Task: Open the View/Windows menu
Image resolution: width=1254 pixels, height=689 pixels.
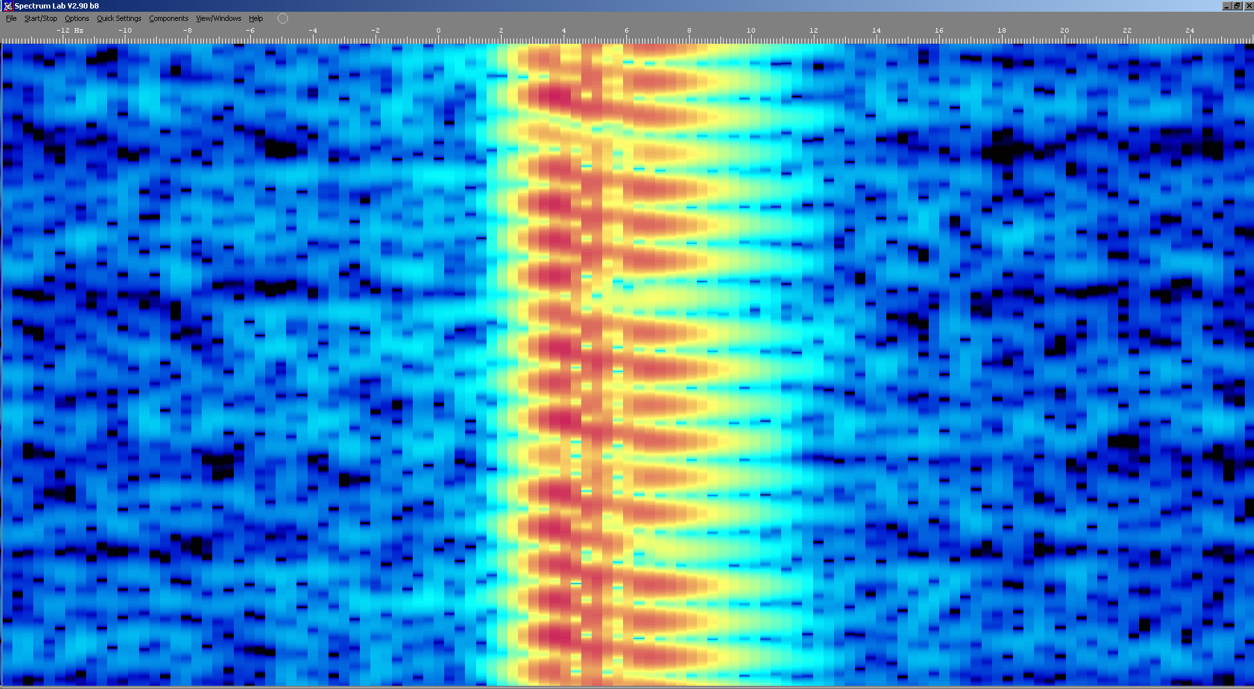Action: tap(218, 18)
